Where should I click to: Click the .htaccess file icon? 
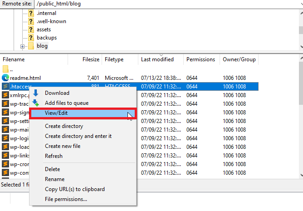pyautogui.click(x=5, y=87)
